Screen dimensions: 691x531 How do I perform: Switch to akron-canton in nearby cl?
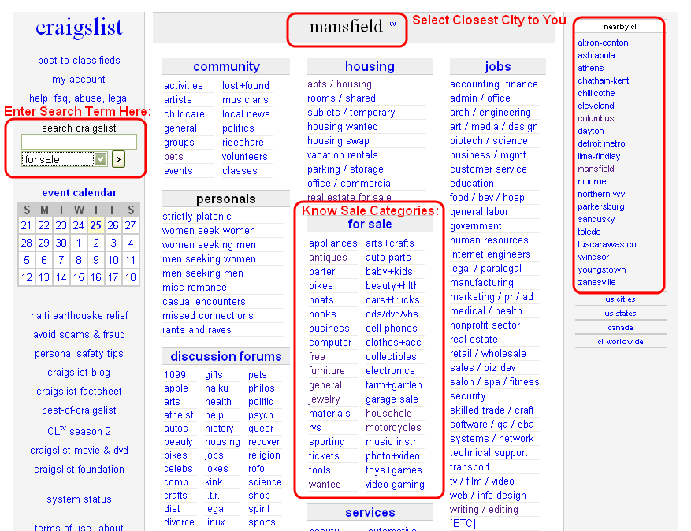[603, 43]
